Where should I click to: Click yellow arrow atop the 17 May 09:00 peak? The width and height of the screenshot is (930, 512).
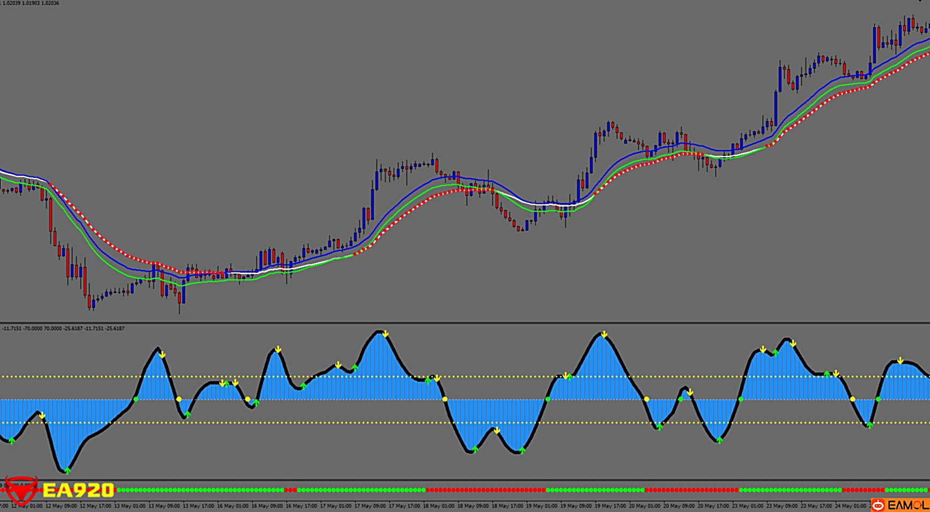385,335
